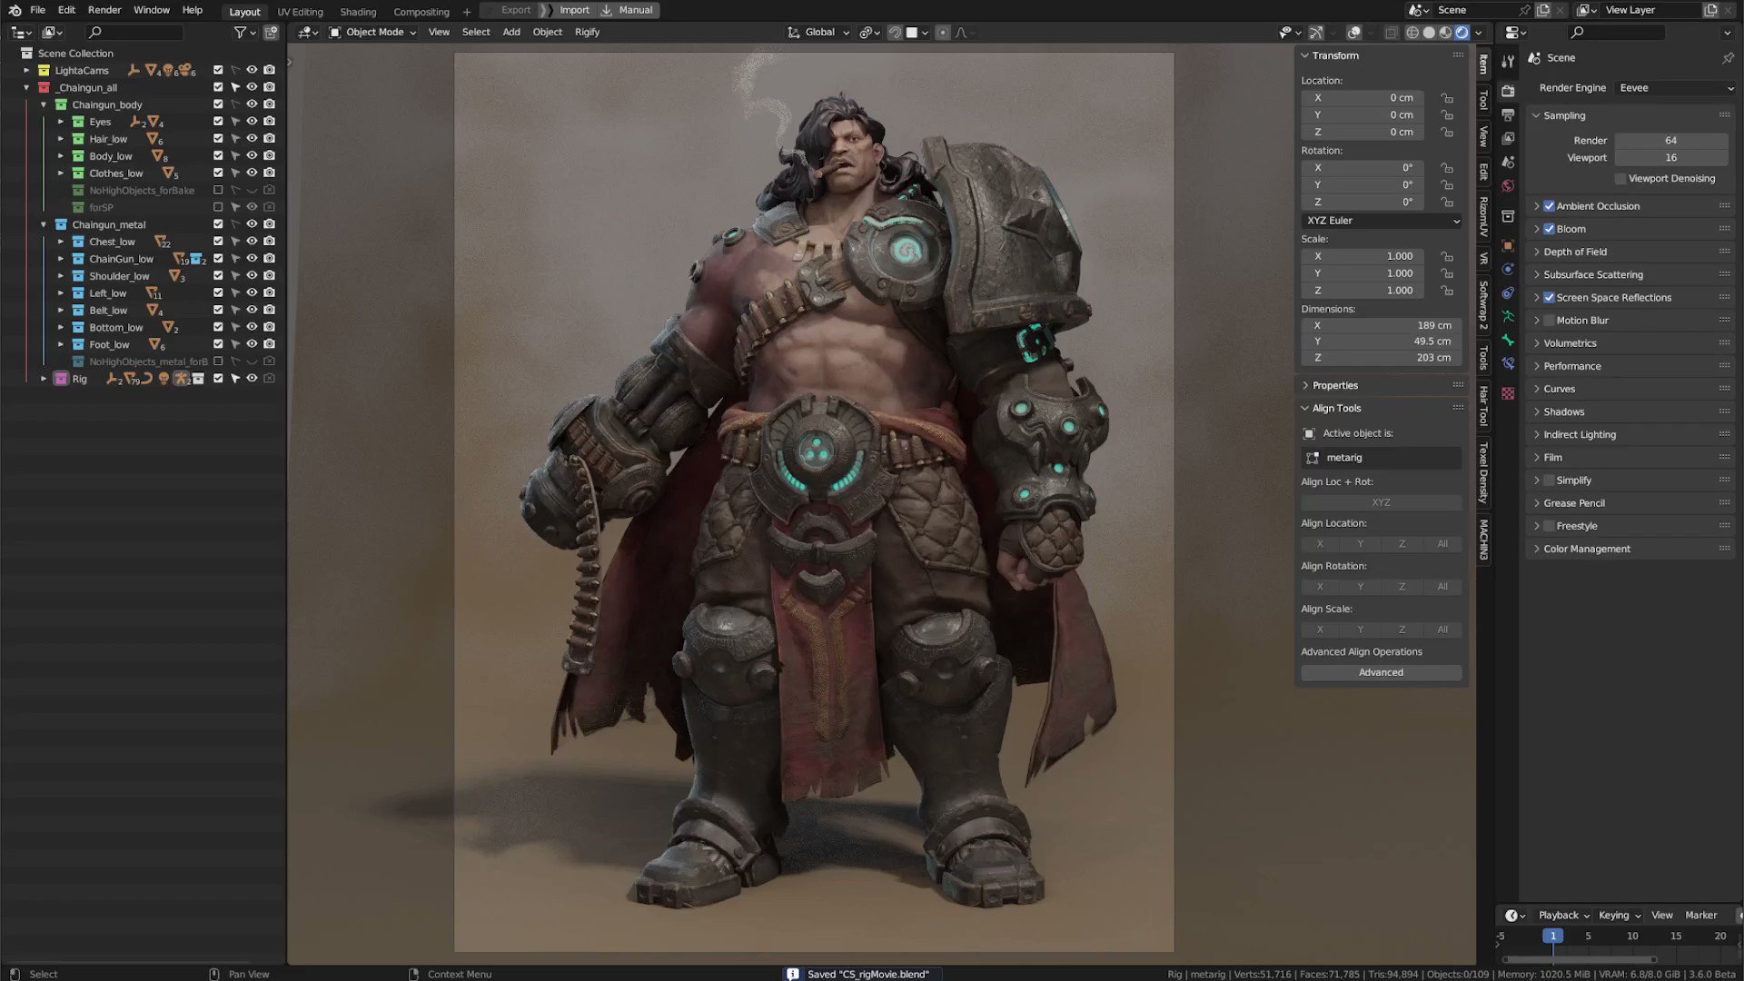Open the Global transform orientation dropdown
Screen dimensions: 1744x981
coord(818,32)
